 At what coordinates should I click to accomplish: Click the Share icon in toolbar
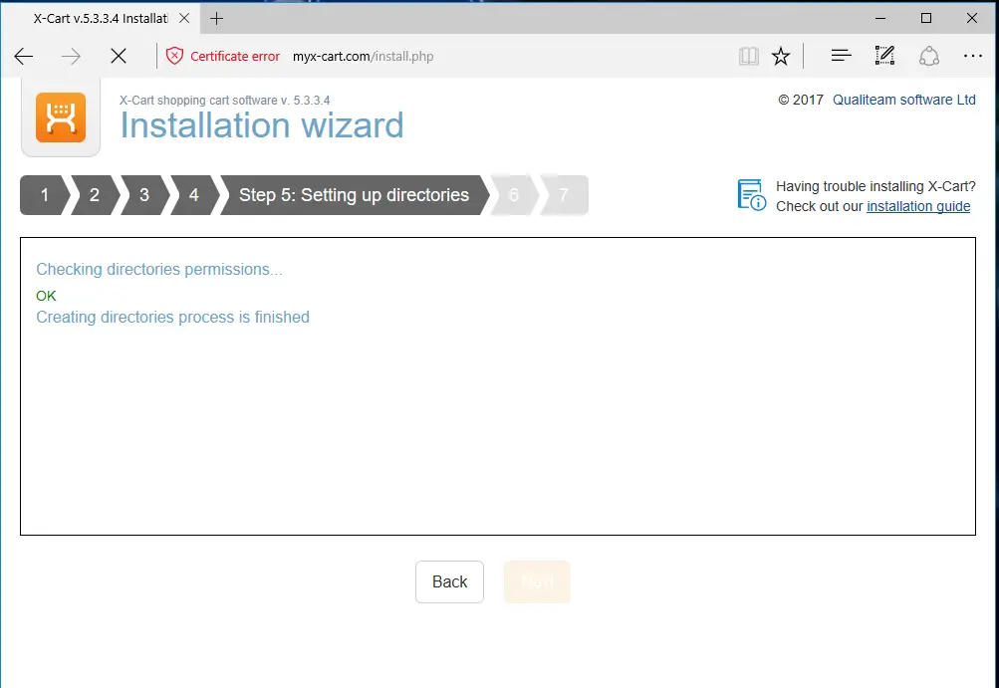929,56
